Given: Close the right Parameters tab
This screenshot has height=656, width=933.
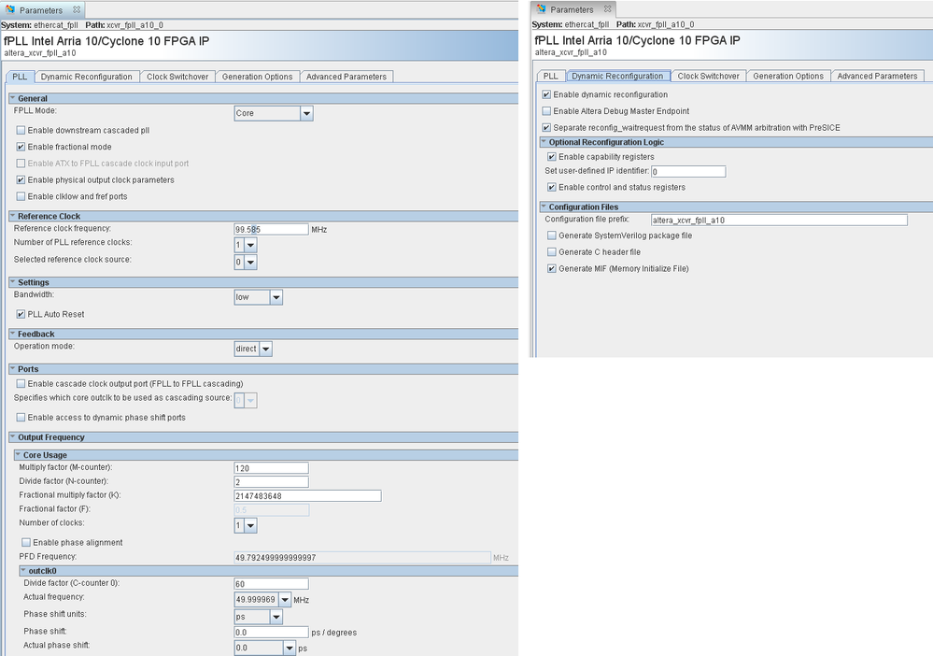Looking at the screenshot, I should coord(607,9).
